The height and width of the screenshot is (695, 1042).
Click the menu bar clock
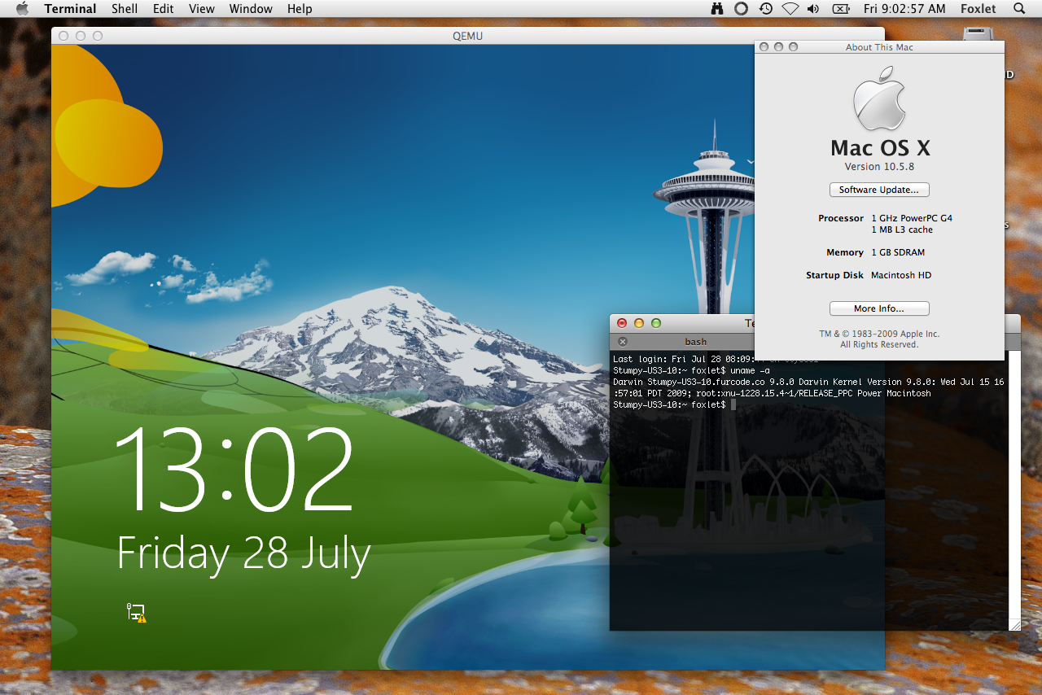[x=904, y=9]
